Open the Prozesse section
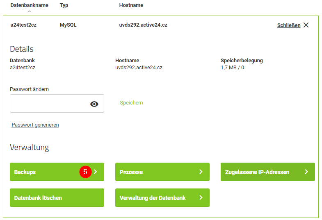 point(156,172)
